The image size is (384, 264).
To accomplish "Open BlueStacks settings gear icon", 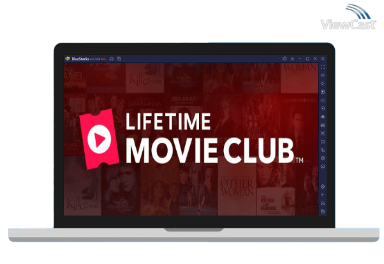I will click(x=323, y=187).
